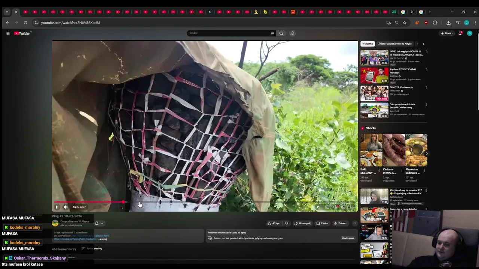Image resolution: width=479 pixels, height=269 pixels.
Task: Click Udostępnij share button
Action: (x=302, y=223)
